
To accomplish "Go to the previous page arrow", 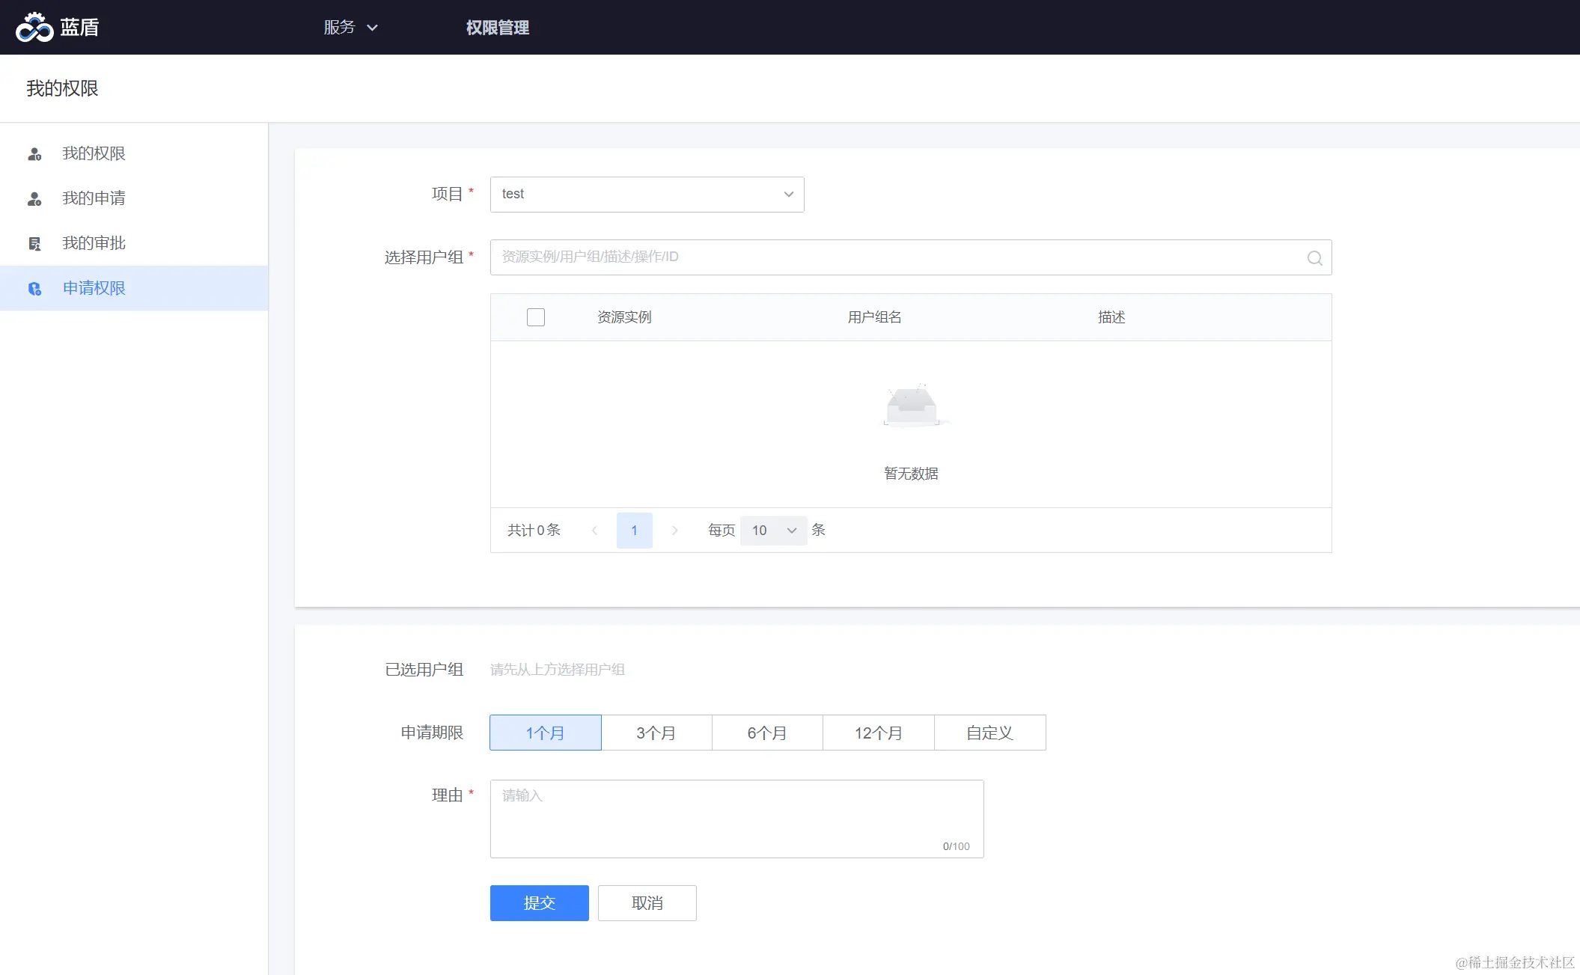I will point(595,531).
